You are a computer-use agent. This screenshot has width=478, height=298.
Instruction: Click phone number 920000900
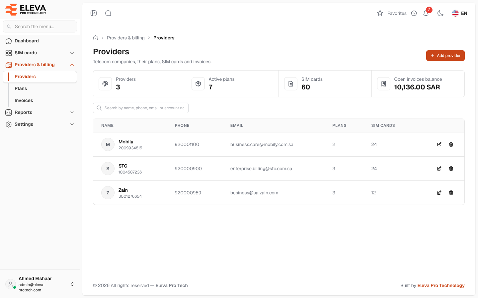188,169
